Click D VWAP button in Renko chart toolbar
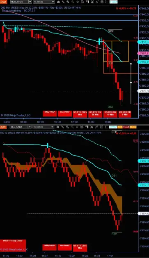 pos(113,127)
